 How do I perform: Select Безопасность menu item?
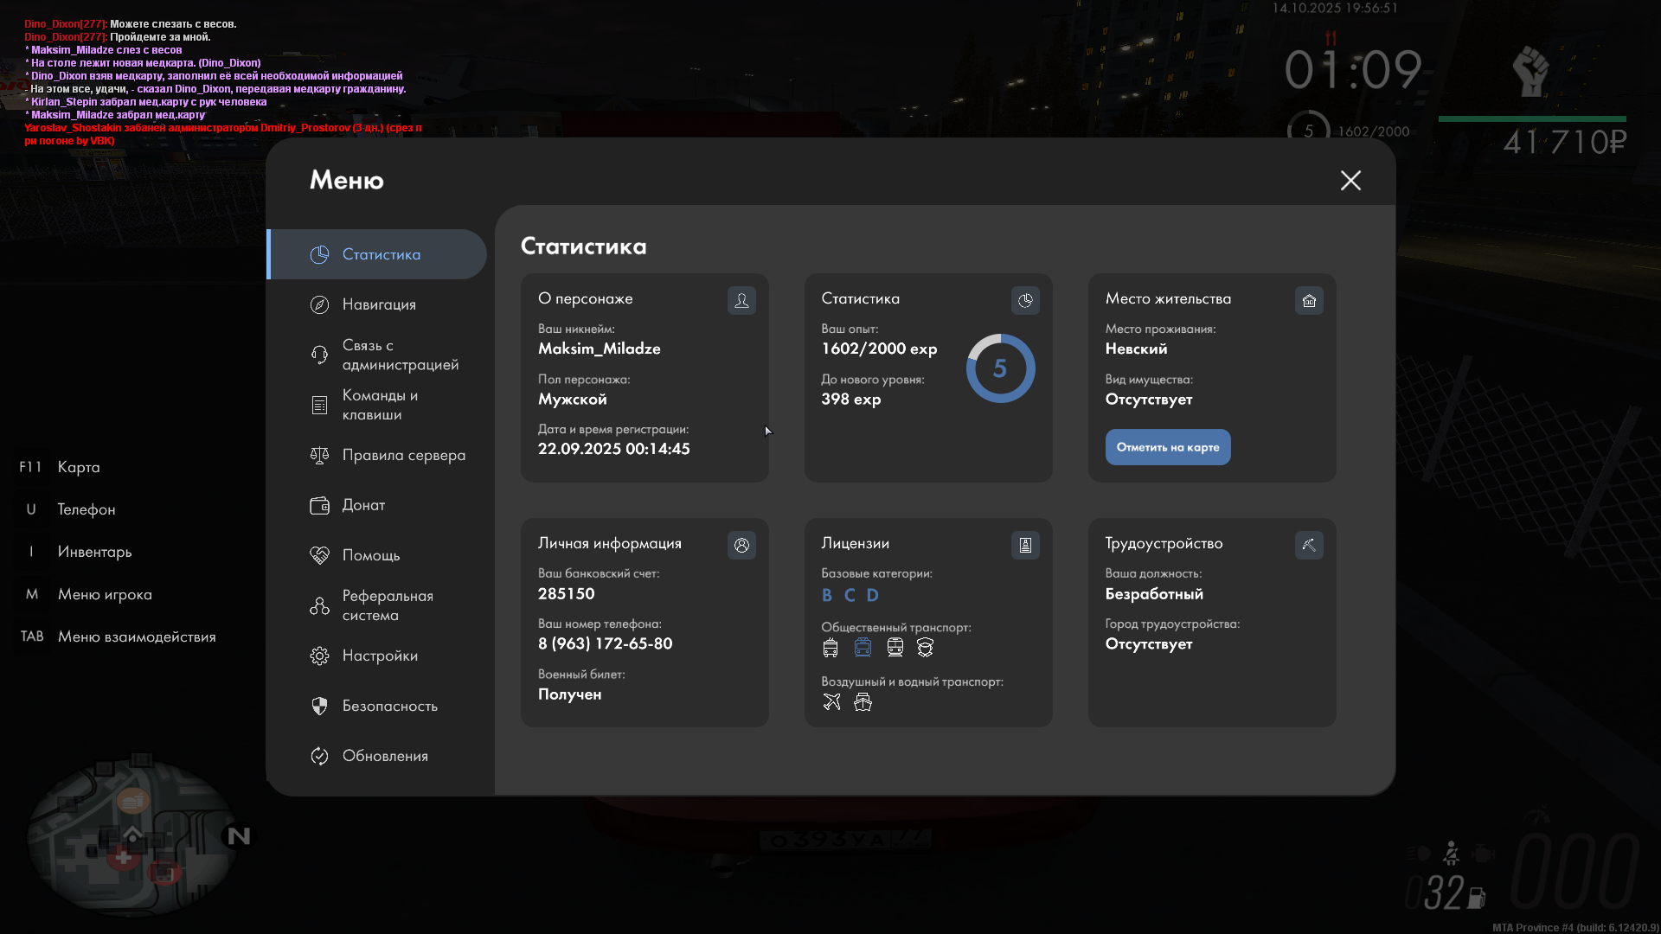[x=389, y=706]
